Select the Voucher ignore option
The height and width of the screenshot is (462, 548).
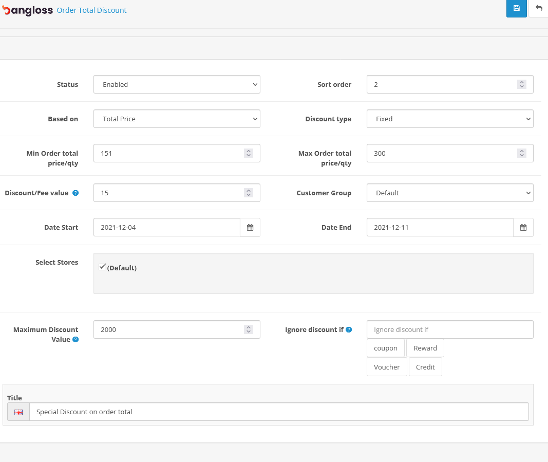[387, 367]
